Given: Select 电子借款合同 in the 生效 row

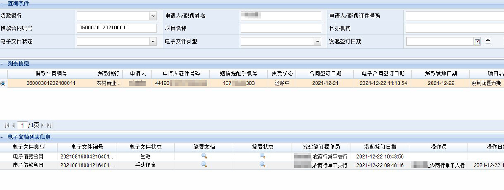Looking at the screenshot, I should [x=28, y=157].
